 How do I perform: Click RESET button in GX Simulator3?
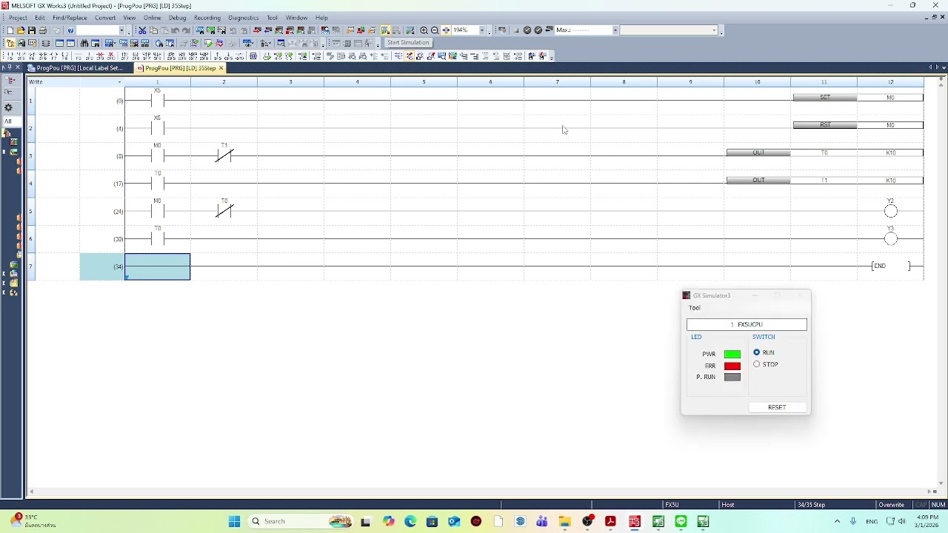click(777, 407)
